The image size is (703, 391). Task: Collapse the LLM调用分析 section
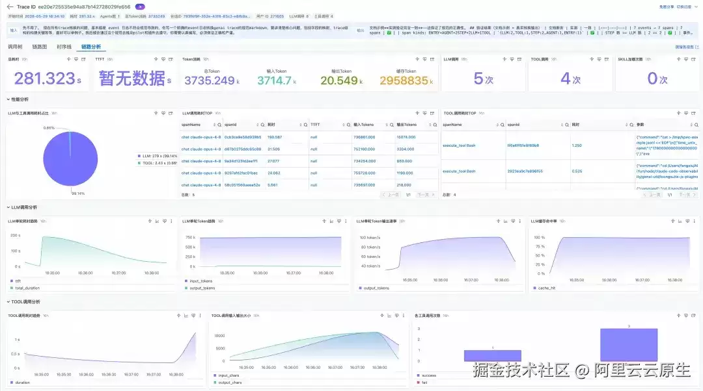22,207
